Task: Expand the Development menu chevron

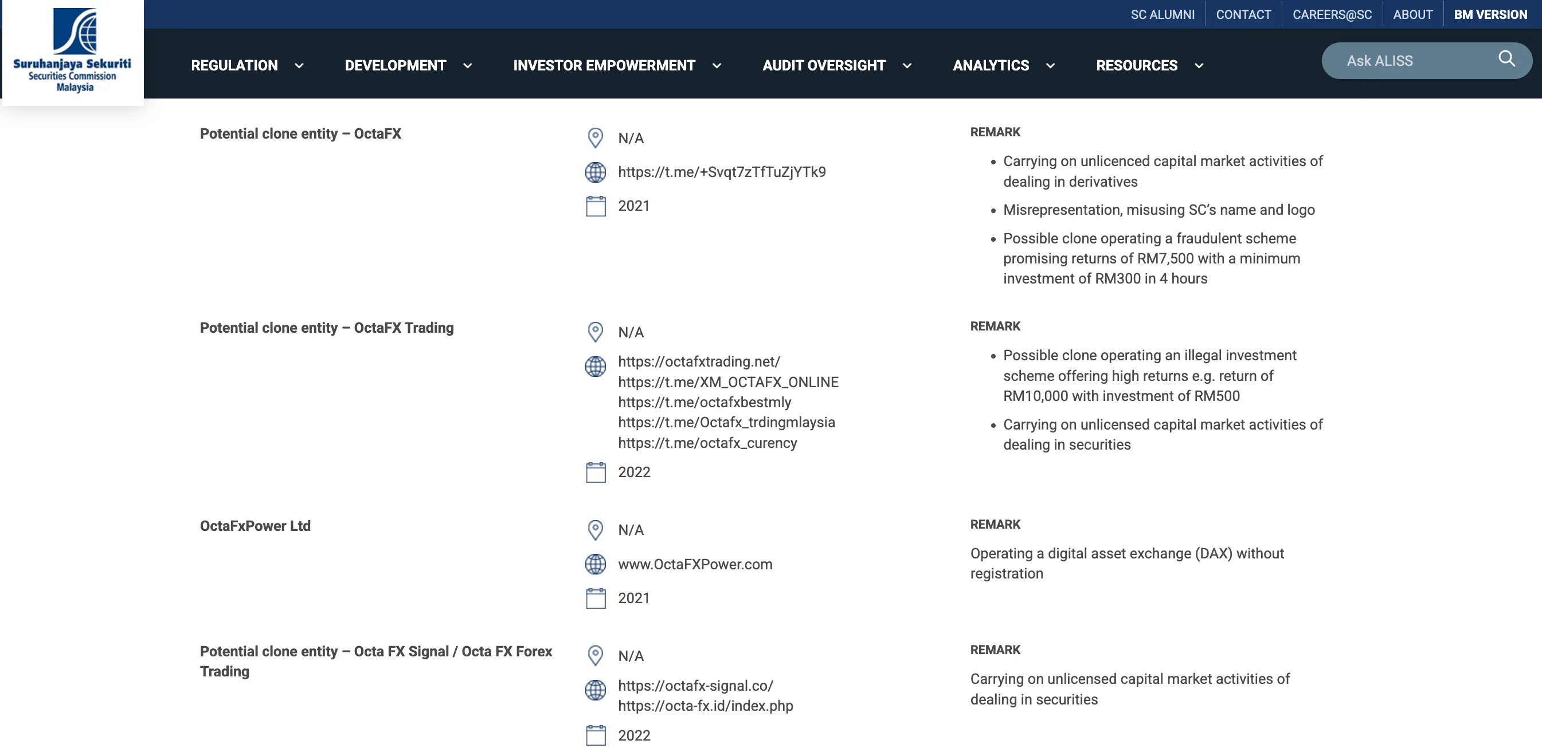Action: (468, 66)
